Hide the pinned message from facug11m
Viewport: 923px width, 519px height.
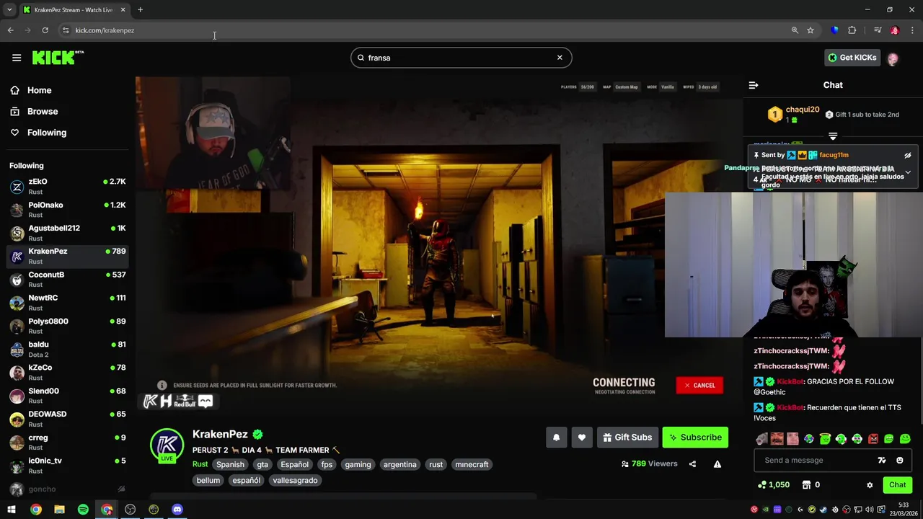pyautogui.click(x=908, y=155)
